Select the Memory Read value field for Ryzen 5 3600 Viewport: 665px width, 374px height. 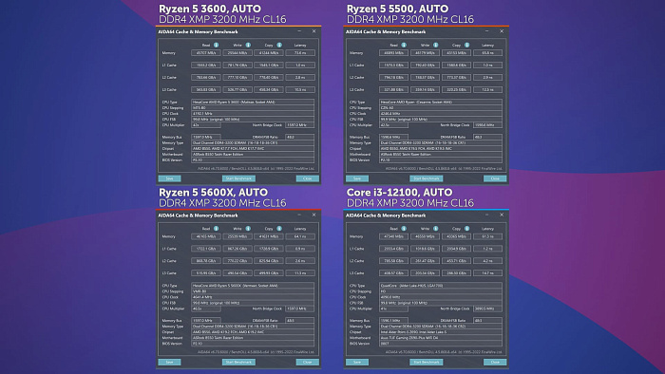tap(206, 53)
